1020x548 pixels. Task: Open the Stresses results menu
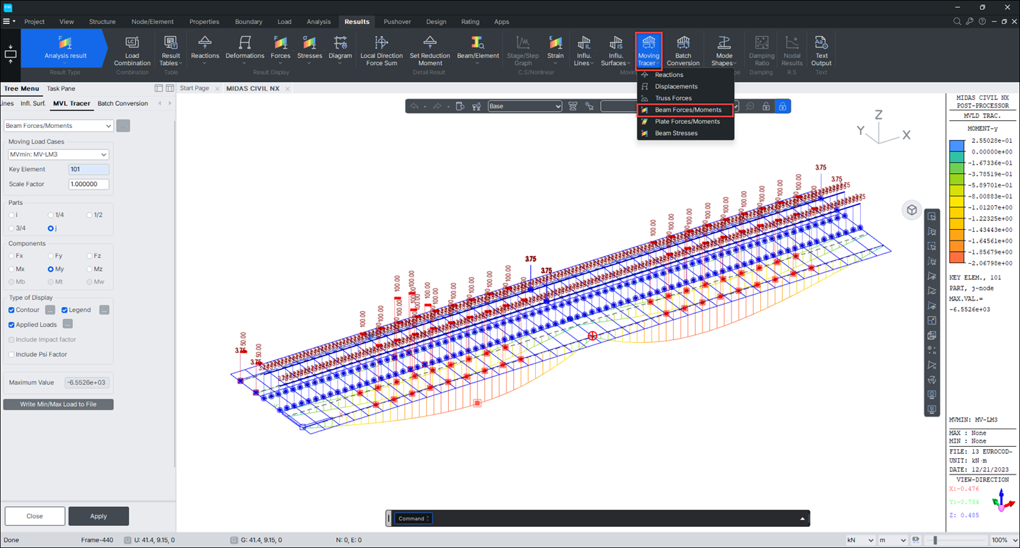(309, 51)
